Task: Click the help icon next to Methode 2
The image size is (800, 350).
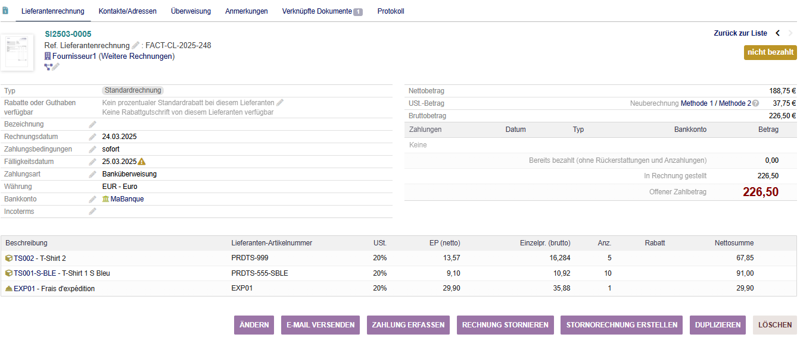Action: pos(755,103)
